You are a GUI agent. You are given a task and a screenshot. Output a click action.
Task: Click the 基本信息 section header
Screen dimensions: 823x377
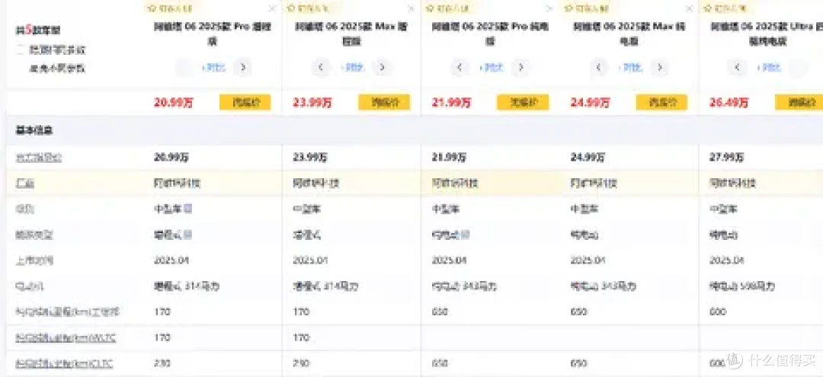click(34, 130)
